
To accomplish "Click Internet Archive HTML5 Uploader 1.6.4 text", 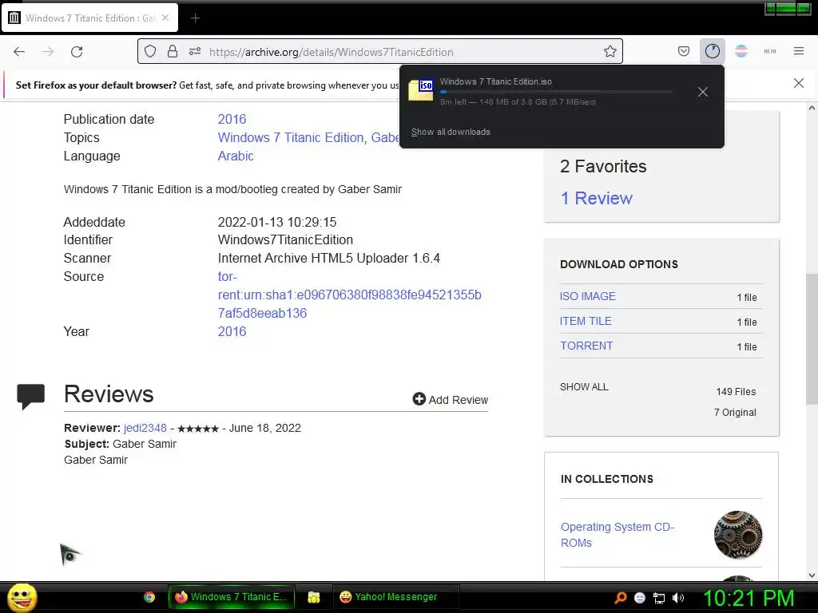I will [328, 258].
